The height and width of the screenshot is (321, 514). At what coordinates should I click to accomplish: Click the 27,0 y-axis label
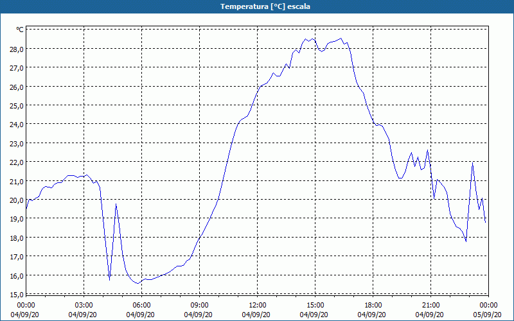[x=17, y=68]
